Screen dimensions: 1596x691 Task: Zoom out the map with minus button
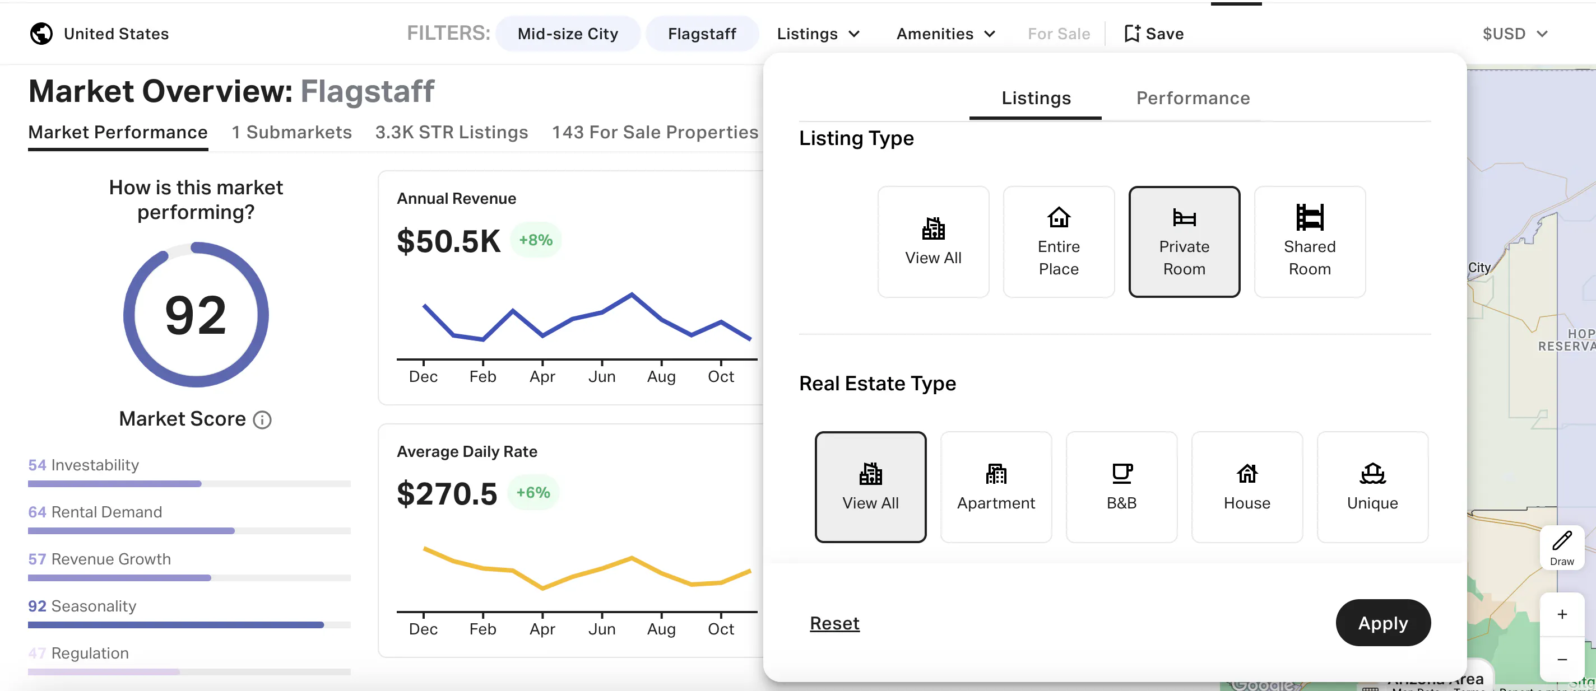1561,660
